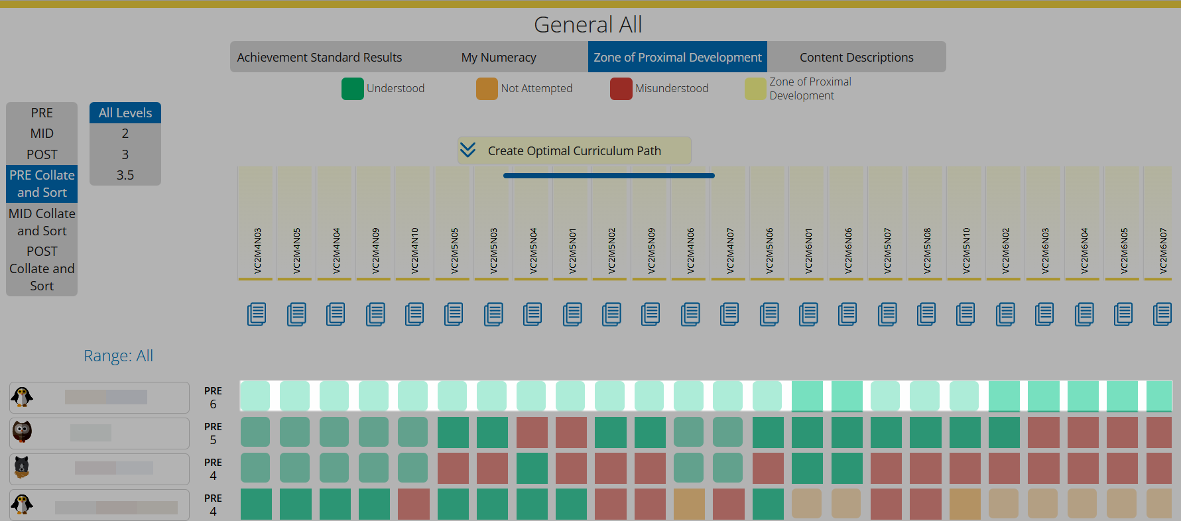Select the MID assessment option

click(x=42, y=133)
